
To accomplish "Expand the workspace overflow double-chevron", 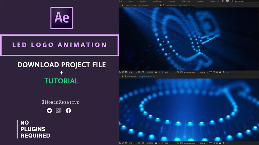I will (223, 1).
